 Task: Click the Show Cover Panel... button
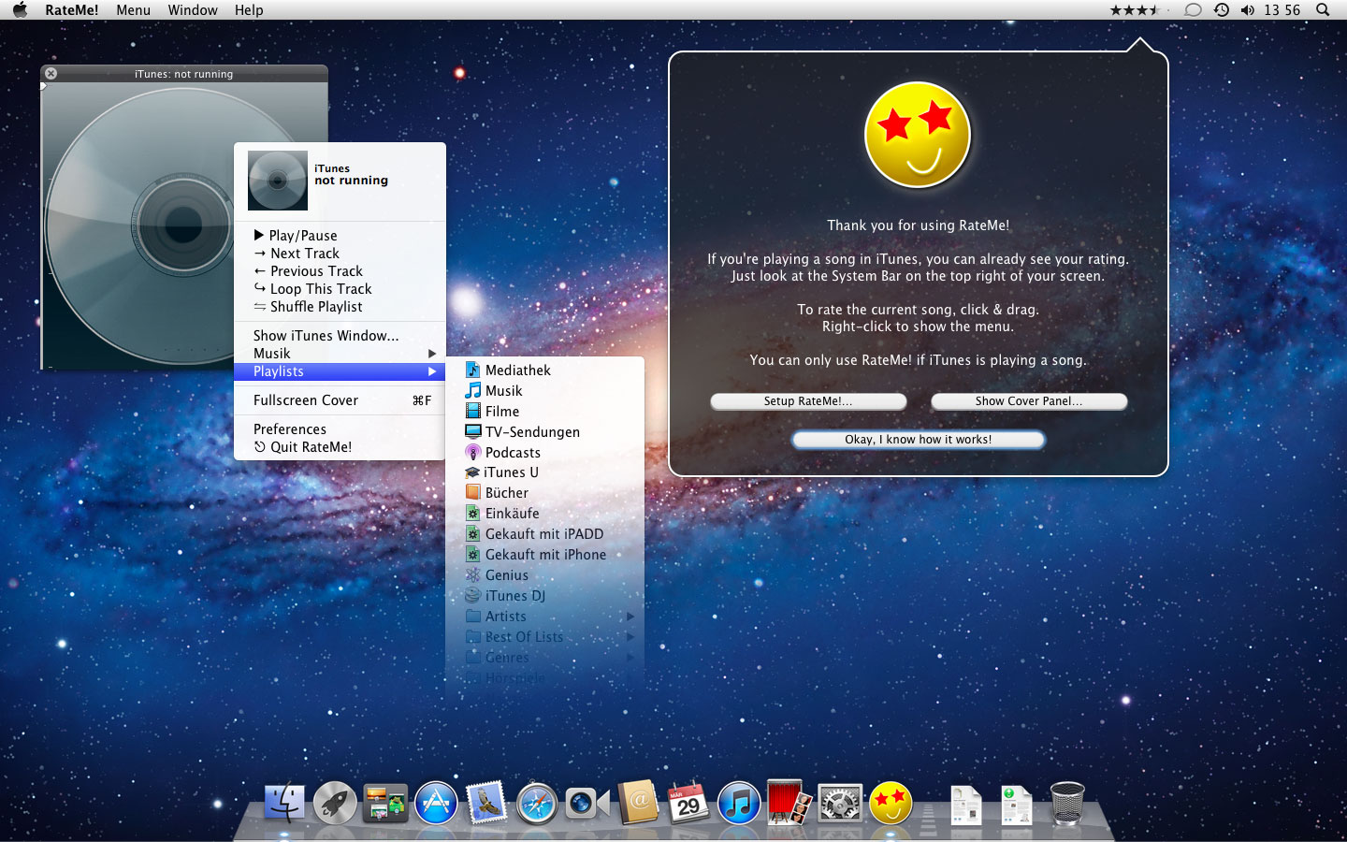point(1029,401)
